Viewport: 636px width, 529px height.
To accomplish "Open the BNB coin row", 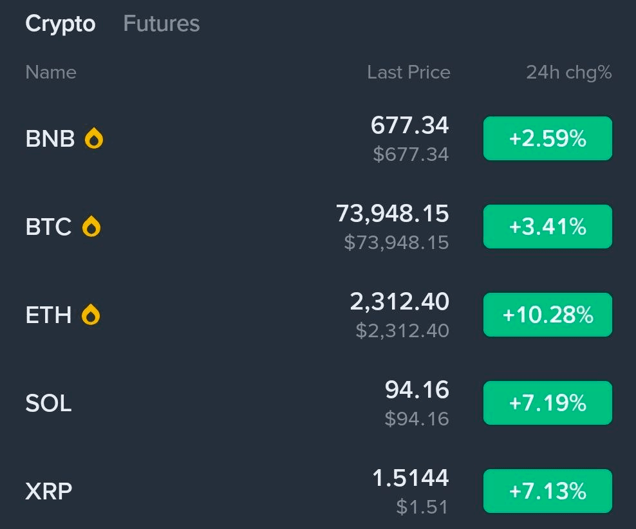I will (x=50, y=138).
